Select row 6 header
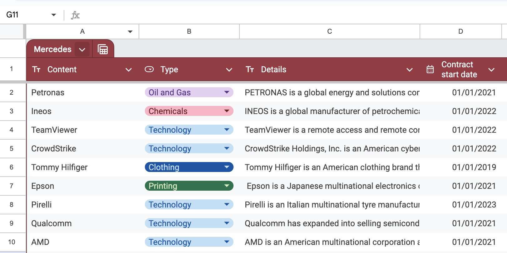507x253 pixels. point(12,167)
